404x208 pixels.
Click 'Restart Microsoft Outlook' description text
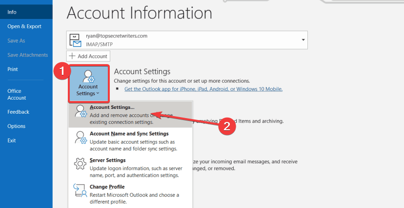point(134,198)
